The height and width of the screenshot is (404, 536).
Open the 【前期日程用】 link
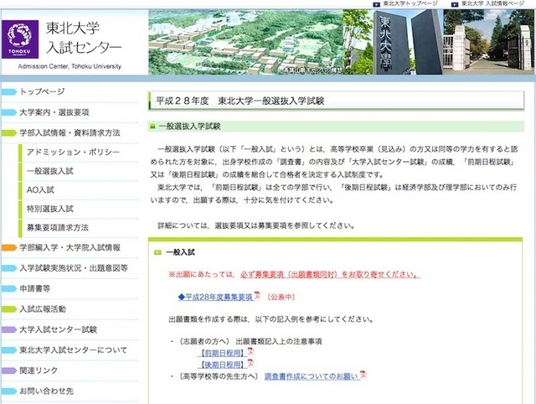[x=223, y=353]
